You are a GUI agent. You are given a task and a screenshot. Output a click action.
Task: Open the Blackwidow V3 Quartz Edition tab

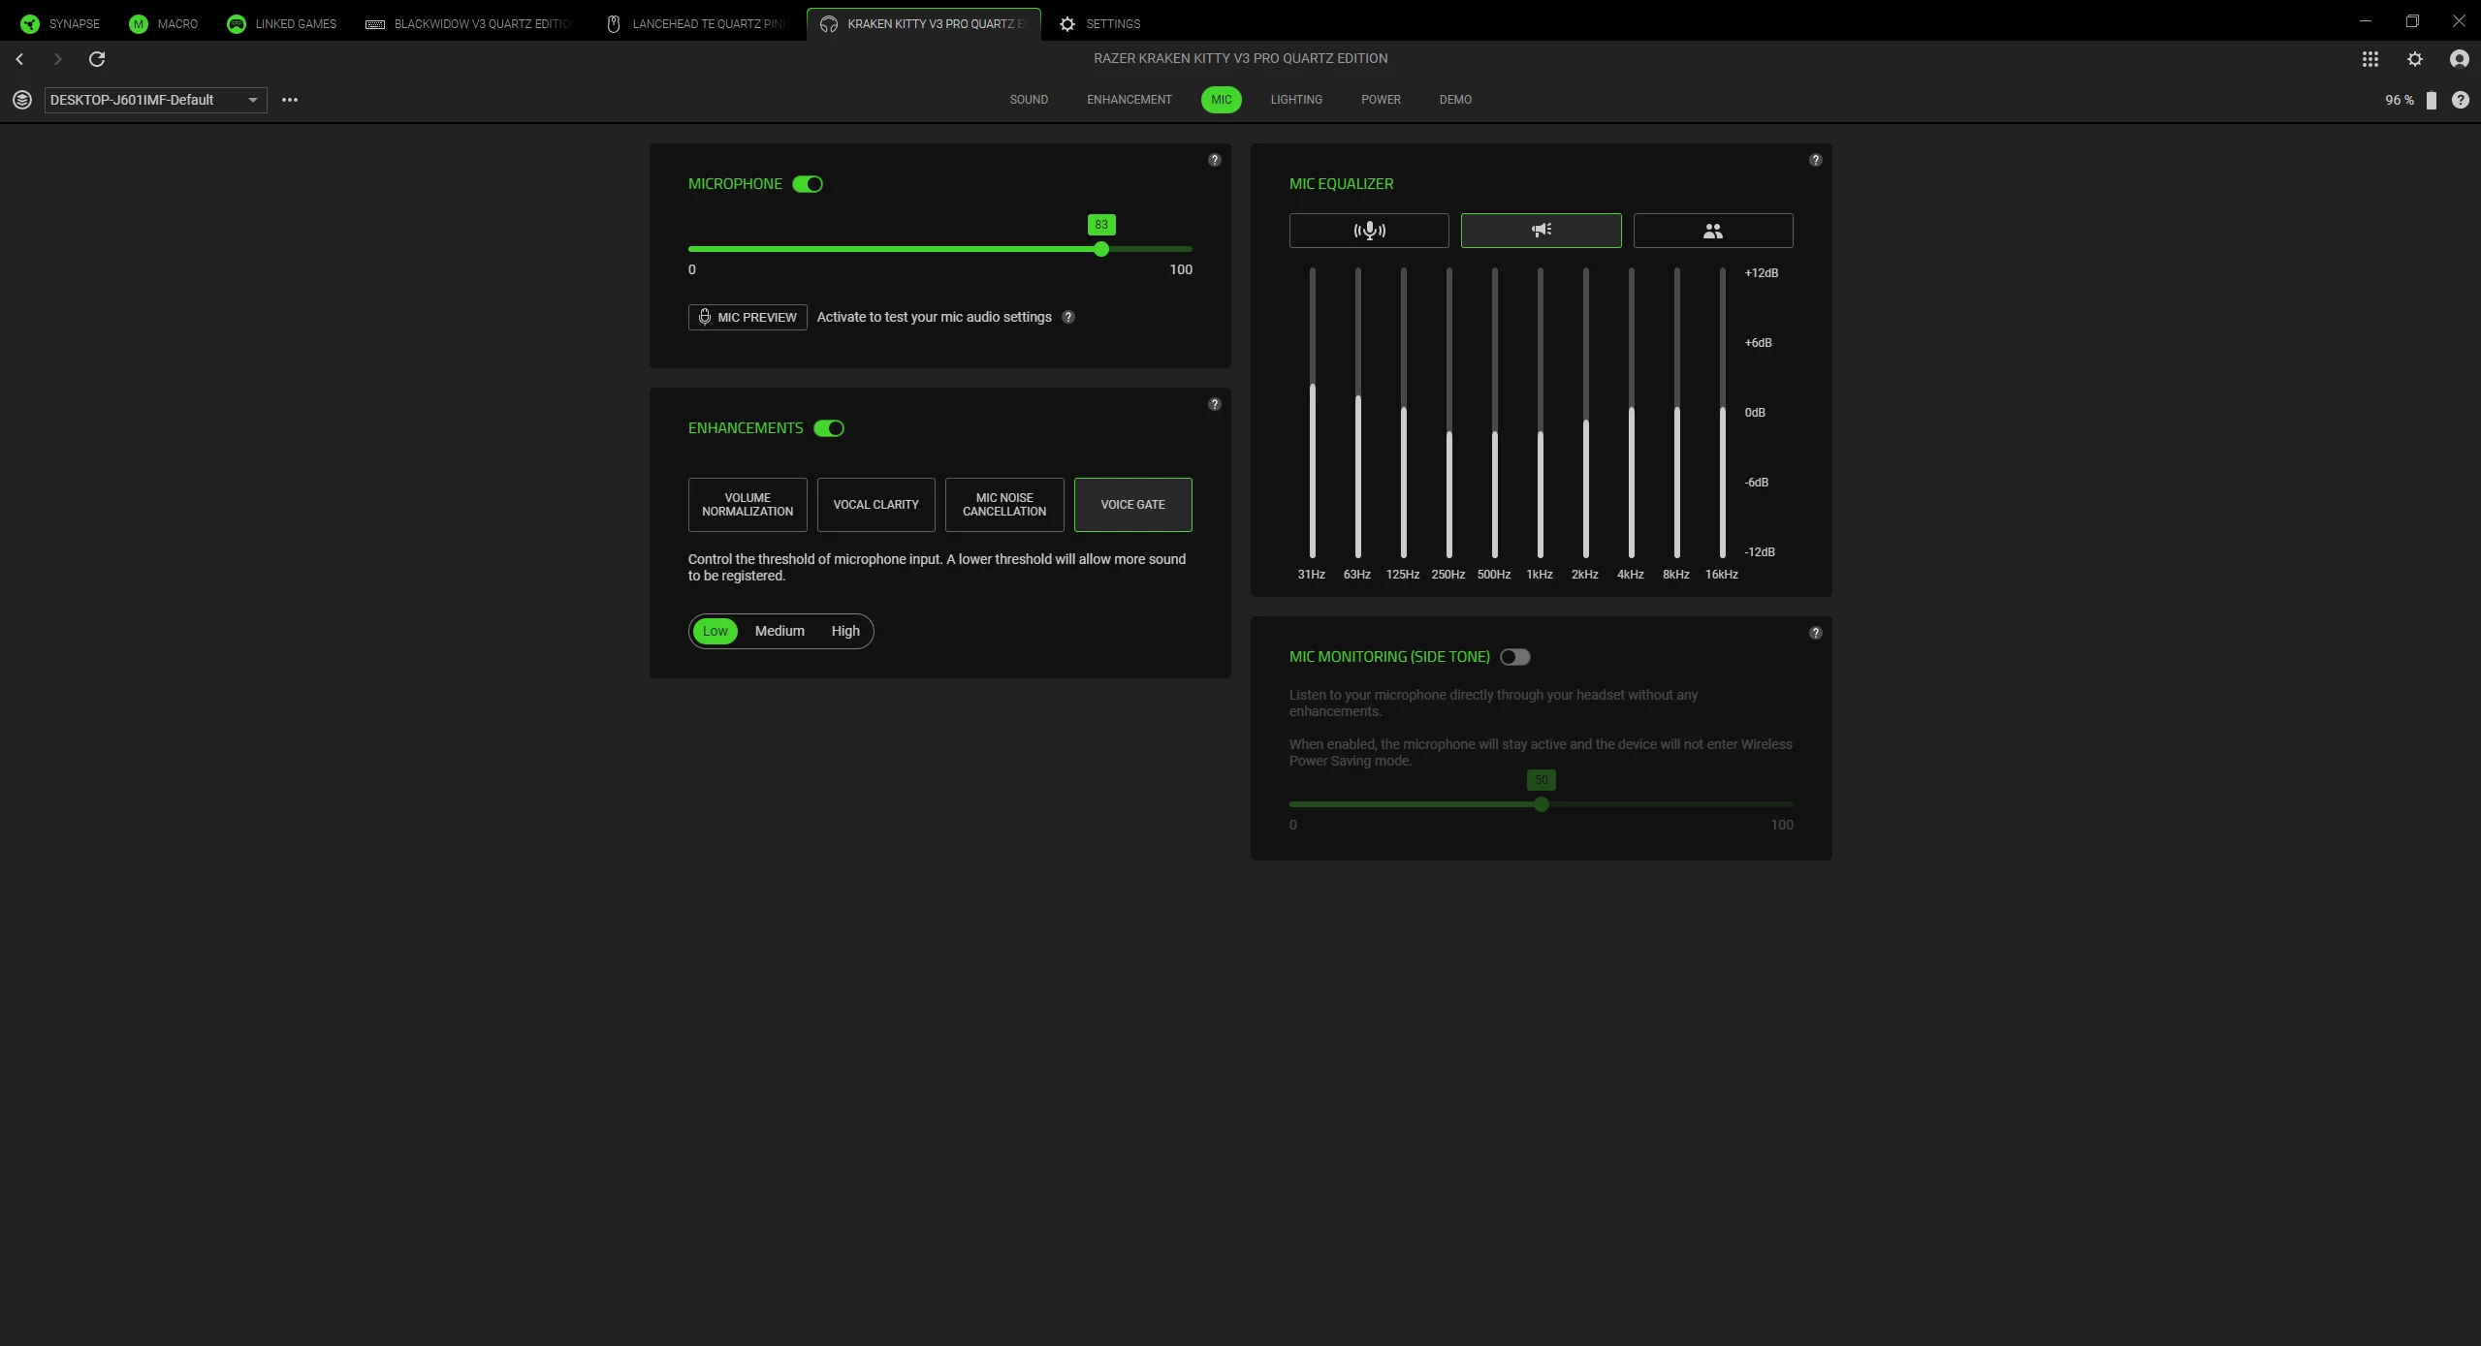pyautogui.click(x=470, y=23)
